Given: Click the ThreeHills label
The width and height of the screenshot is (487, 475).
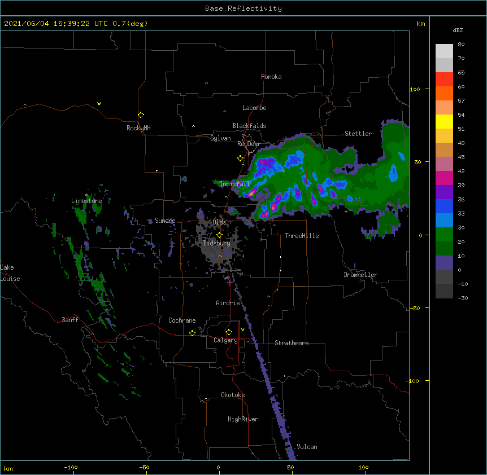Looking at the screenshot, I should 302,236.
